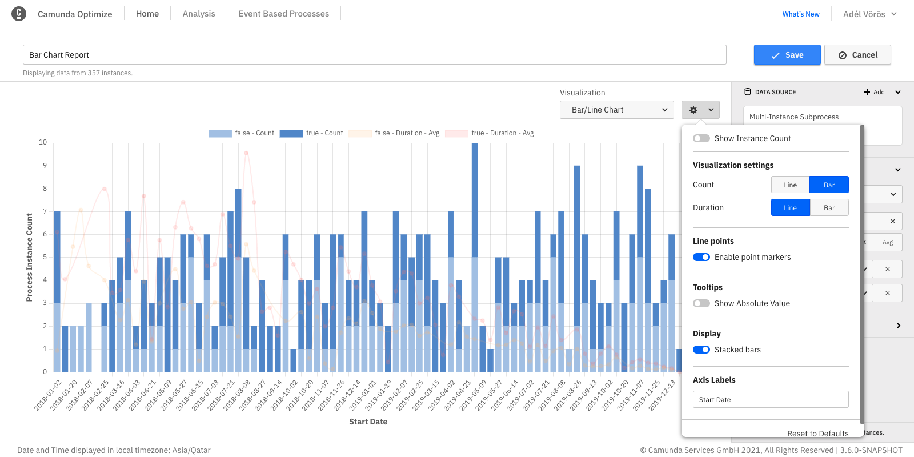Click the false - Count legend swatch
This screenshot has height=457, width=914.
pos(220,133)
